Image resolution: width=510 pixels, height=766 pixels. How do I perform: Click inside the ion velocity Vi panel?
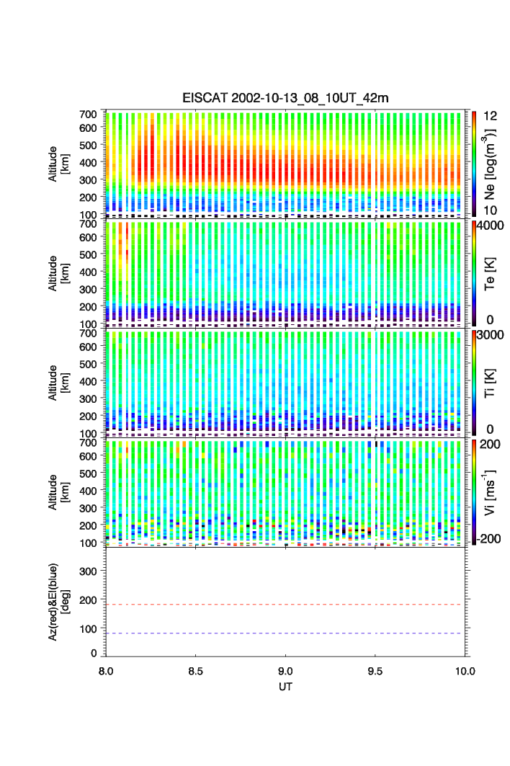(285, 492)
